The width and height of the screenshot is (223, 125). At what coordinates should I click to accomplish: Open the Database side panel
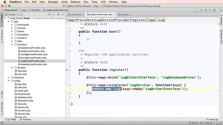(x=221, y=20)
